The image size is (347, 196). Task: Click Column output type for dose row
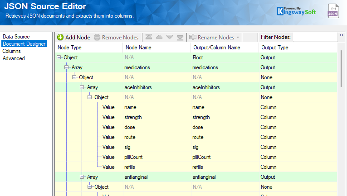pyautogui.click(x=298, y=127)
